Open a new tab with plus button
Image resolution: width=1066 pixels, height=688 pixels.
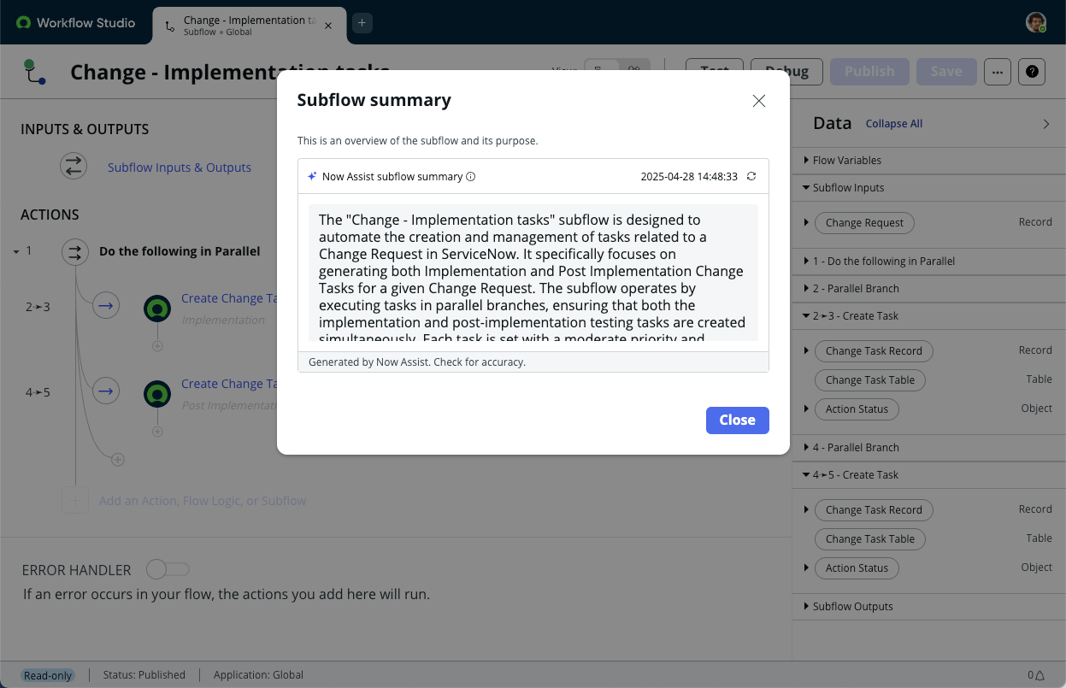[362, 23]
